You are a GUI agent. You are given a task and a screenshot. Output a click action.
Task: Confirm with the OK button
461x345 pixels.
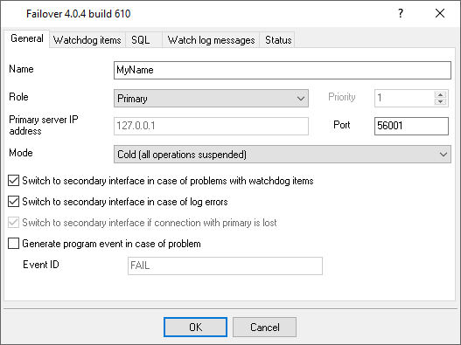coord(196,327)
